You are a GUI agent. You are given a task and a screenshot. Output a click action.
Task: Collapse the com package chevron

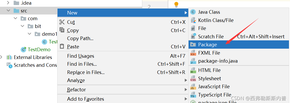point(15,18)
